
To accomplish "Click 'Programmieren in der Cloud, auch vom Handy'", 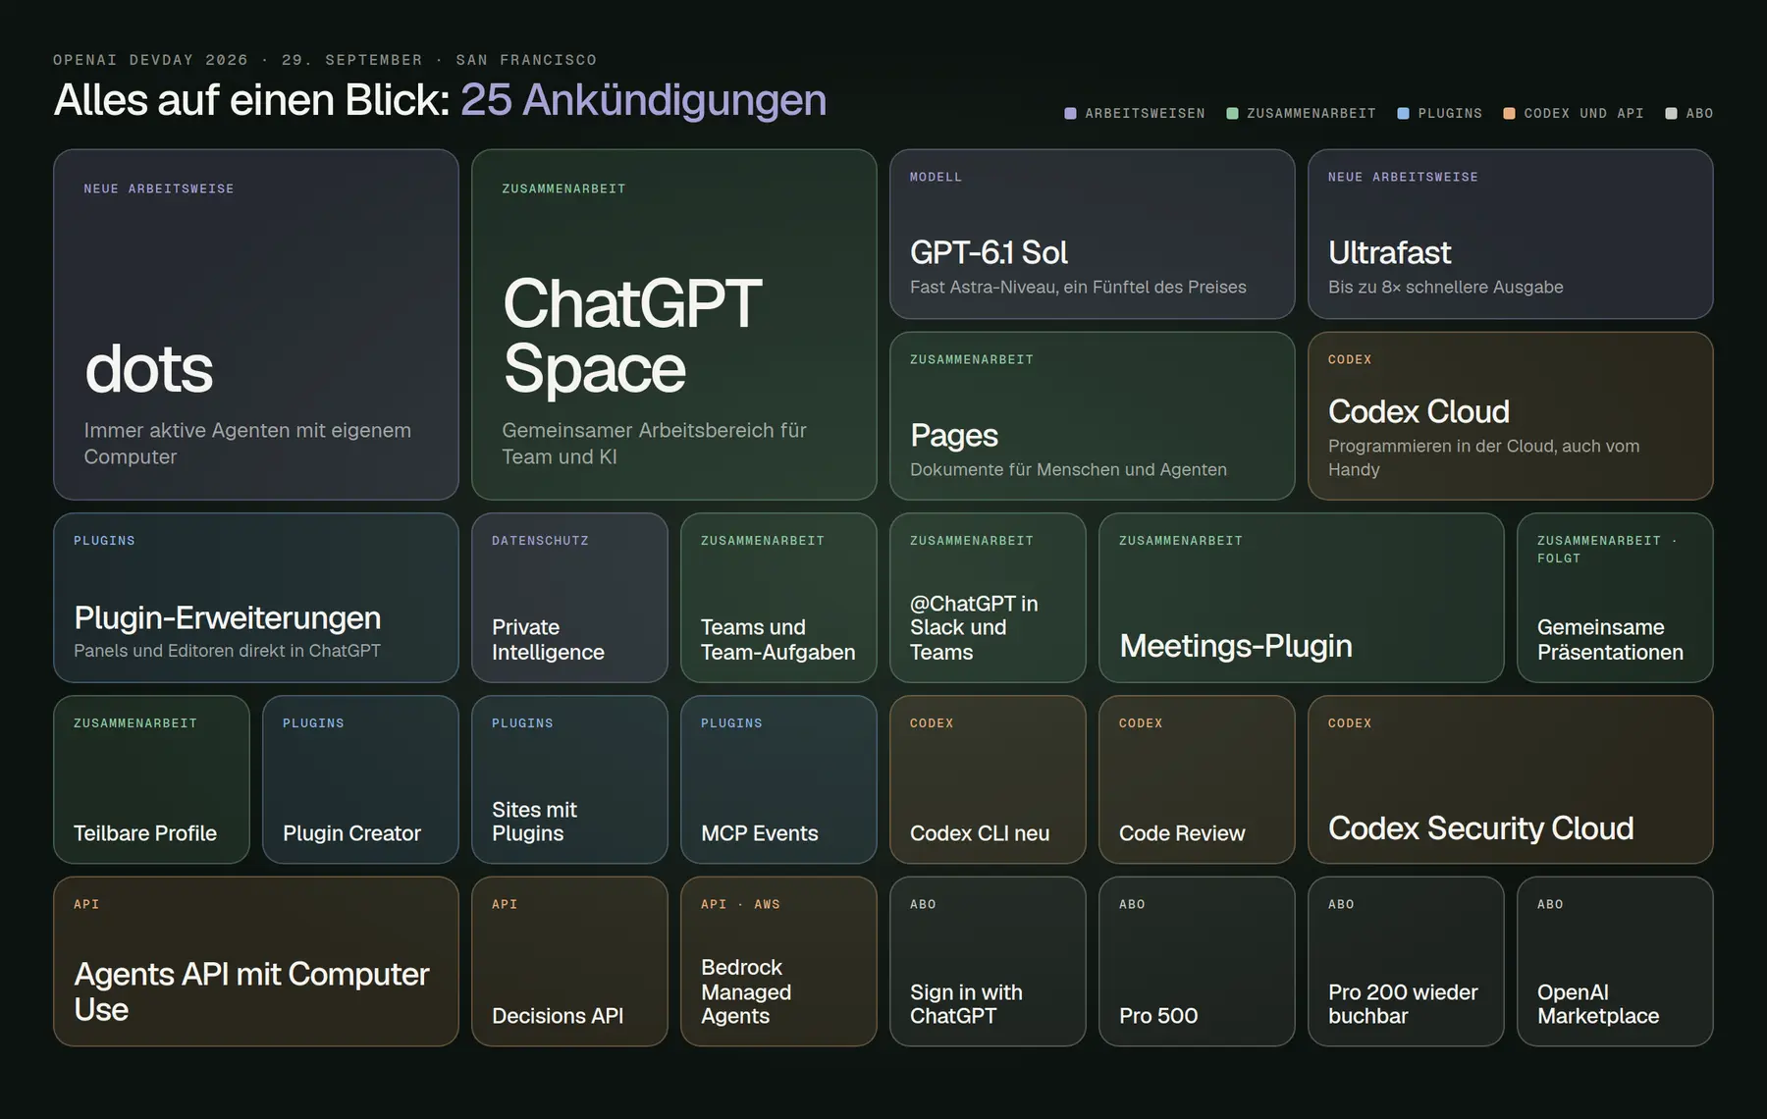I will [x=1483, y=457].
